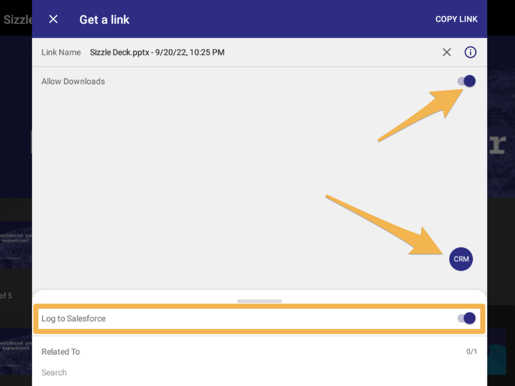This screenshot has width=515, height=386.
Task: Click the Get a link title
Action: [x=104, y=19]
